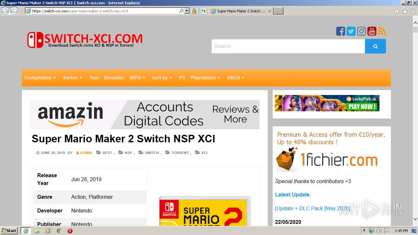Click the Super Mario Maker 2 cover image
Screen dimensions: 418x235
[x=205, y=211]
